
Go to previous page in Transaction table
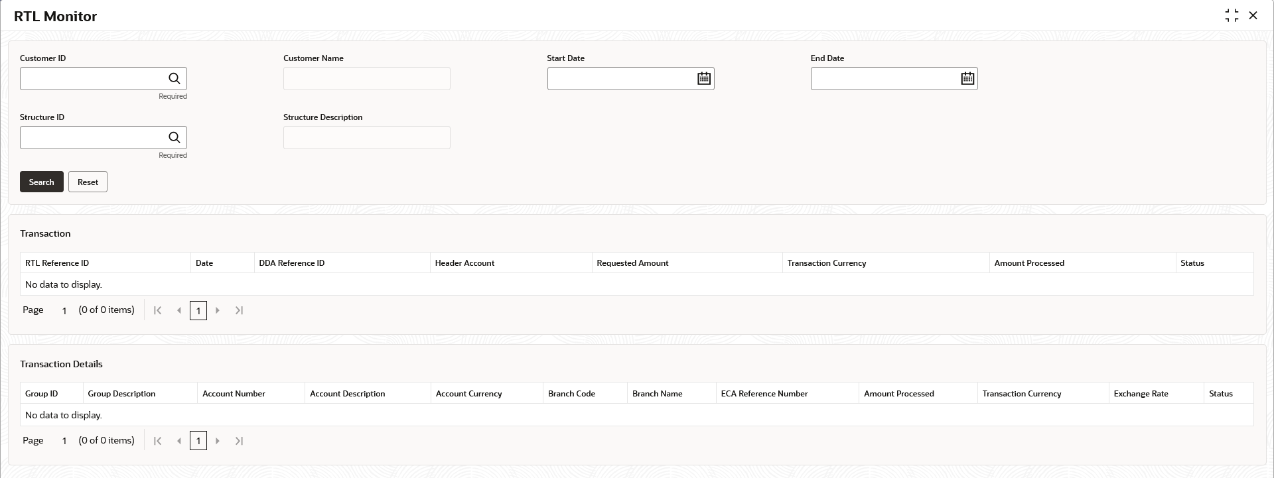point(178,310)
